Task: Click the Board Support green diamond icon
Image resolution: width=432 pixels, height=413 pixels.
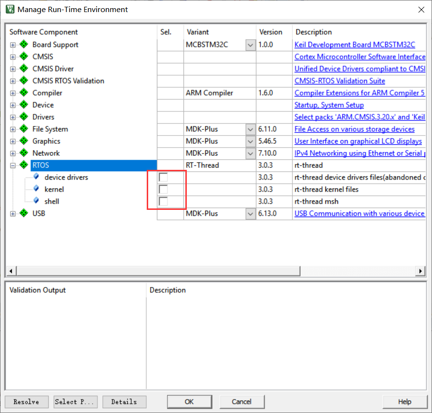Action: 24,44
